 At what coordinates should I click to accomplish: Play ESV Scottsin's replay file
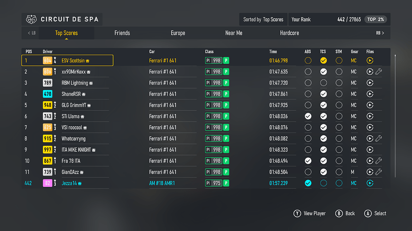(370, 61)
